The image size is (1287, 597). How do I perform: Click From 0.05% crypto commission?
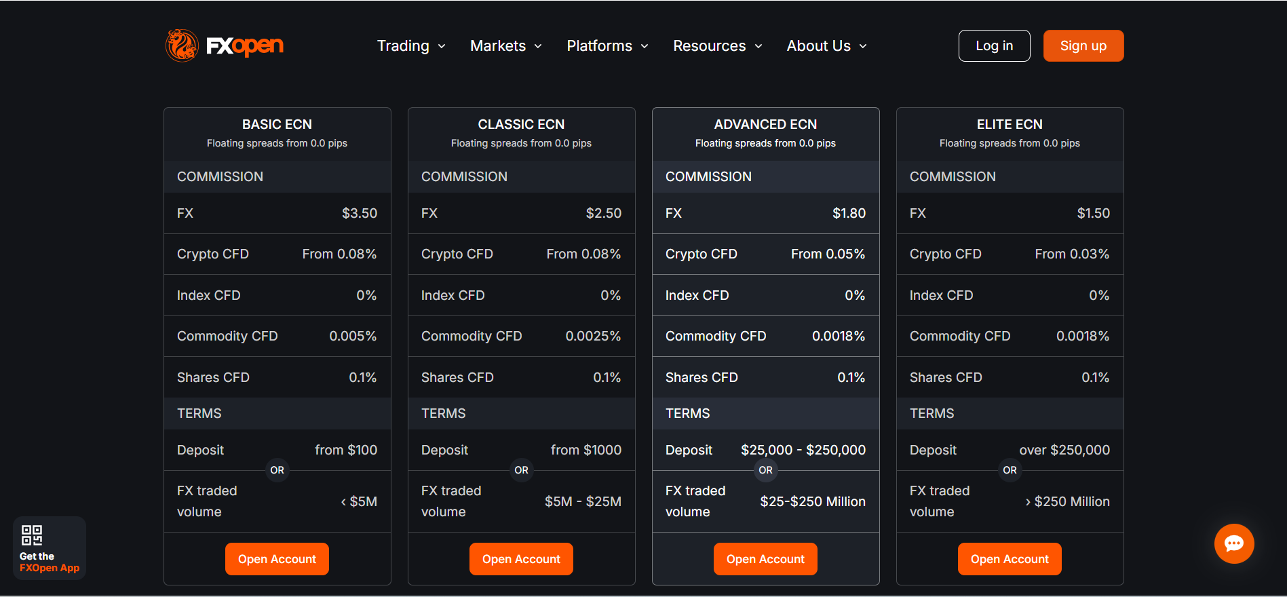pos(828,254)
